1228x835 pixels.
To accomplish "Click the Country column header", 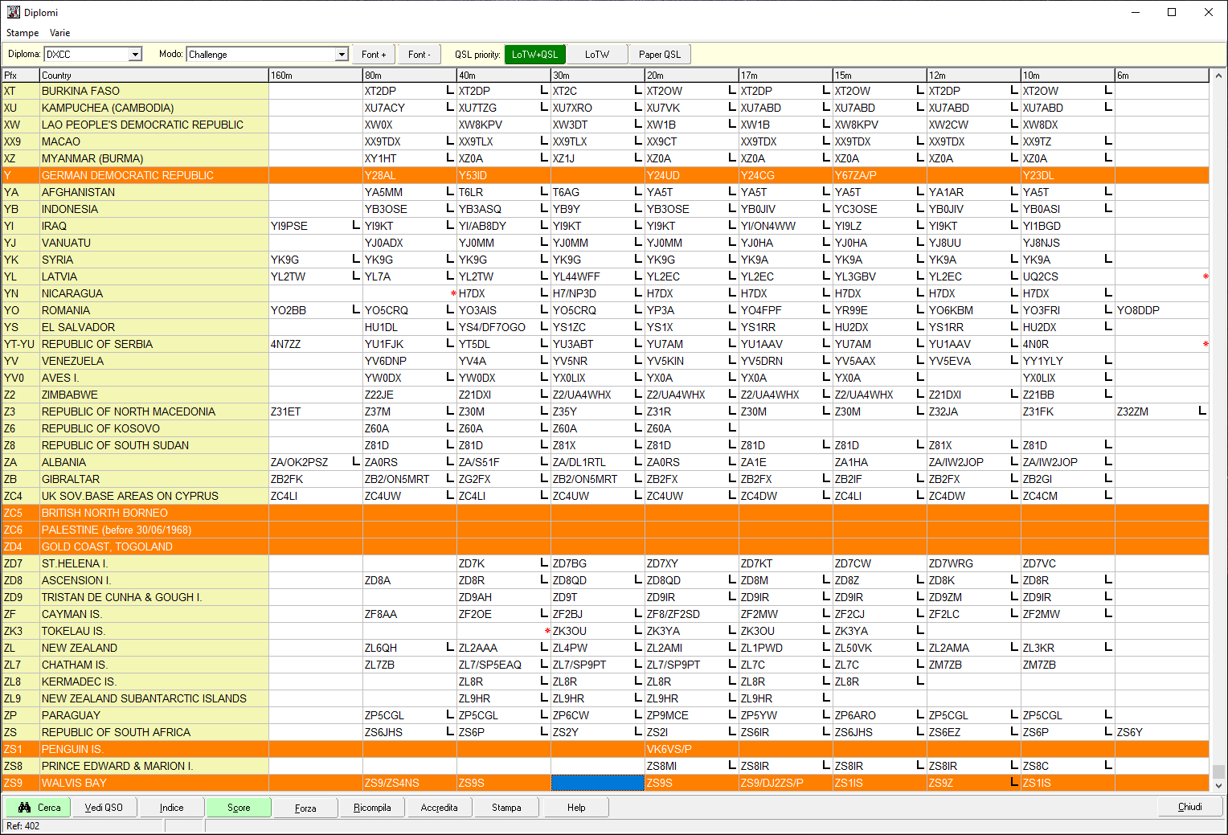I will [x=154, y=76].
